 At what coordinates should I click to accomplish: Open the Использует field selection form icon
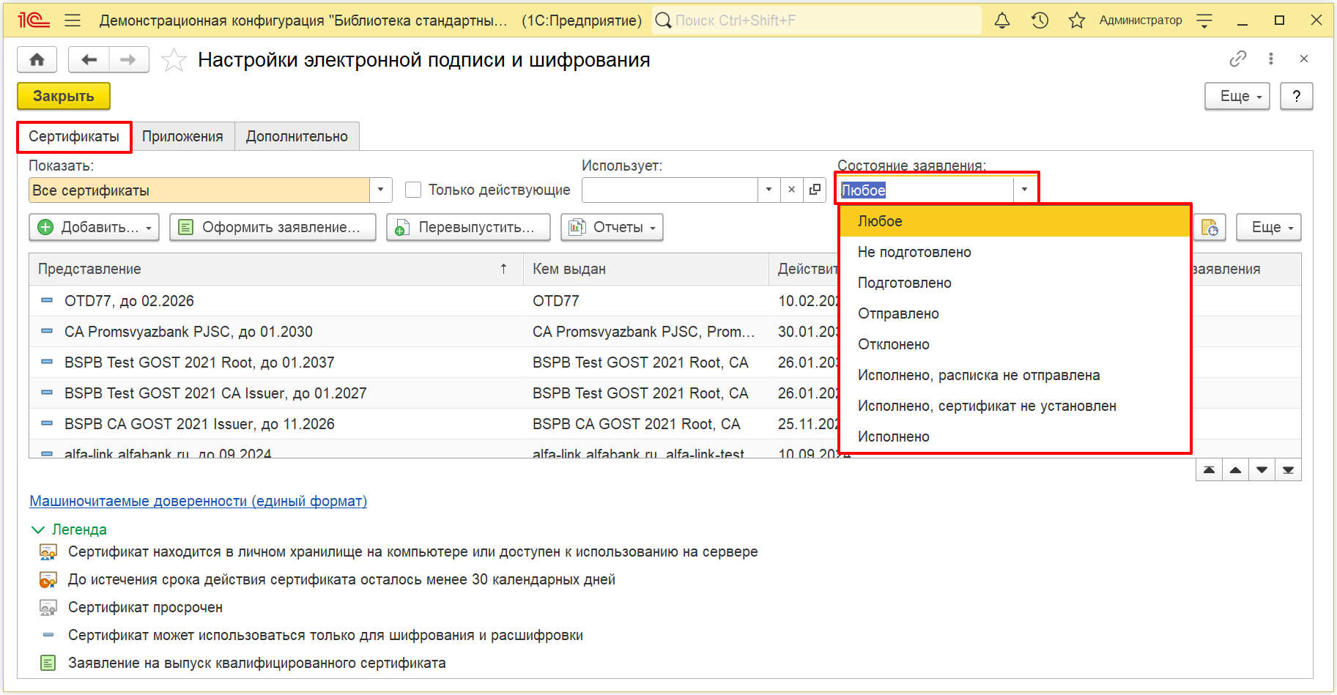click(815, 190)
